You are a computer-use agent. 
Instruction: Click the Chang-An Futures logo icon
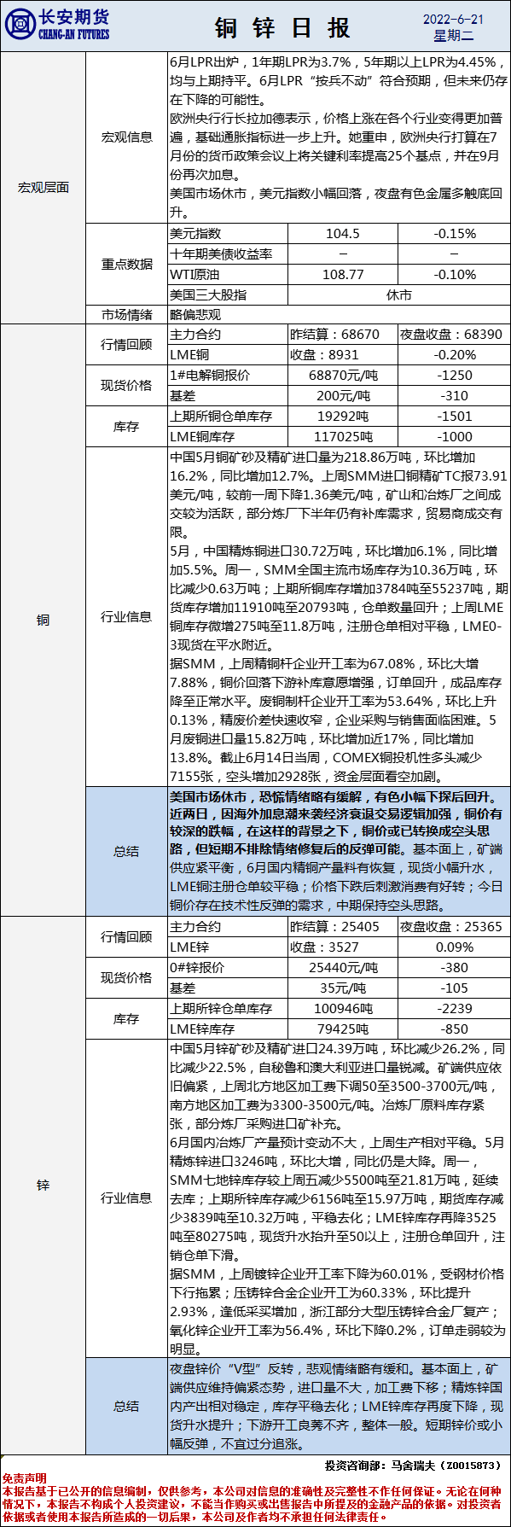point(18,25)
